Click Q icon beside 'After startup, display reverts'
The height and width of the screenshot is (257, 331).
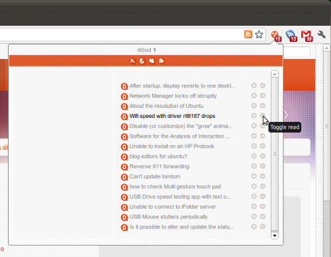tap(124, 86)
